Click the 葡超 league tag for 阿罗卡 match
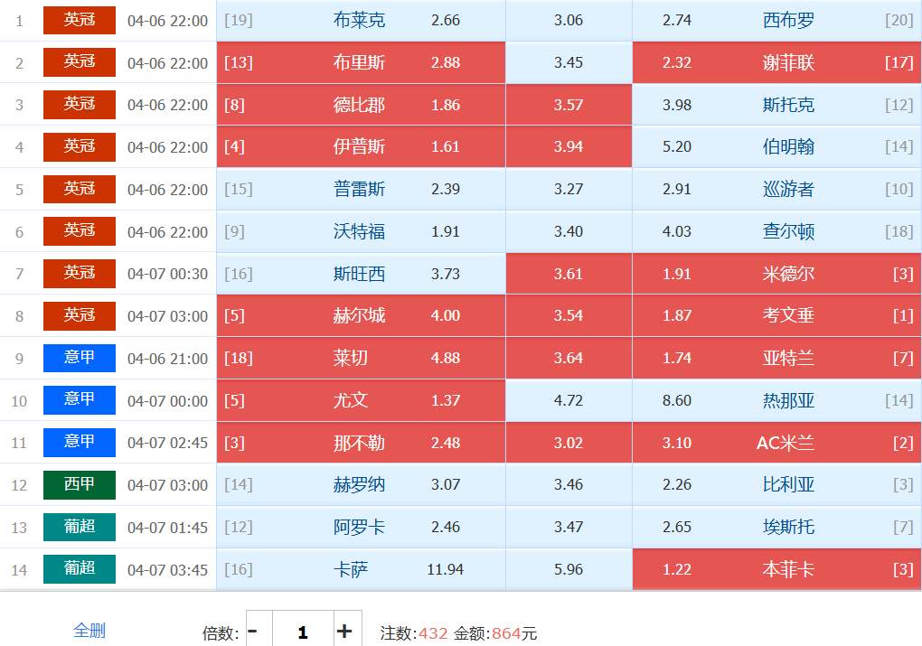The image size is (922, 646). 80,527
